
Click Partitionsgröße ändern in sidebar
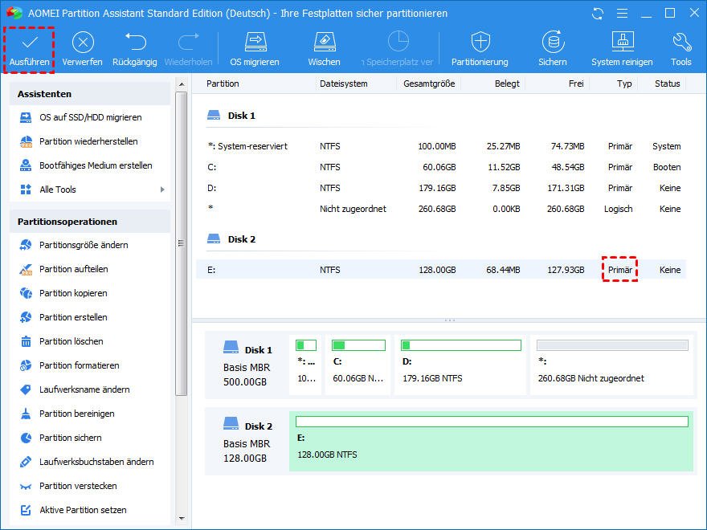[84, 245]
